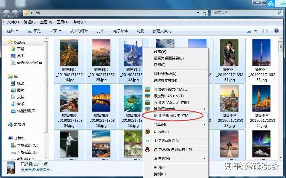Image resolution: width=286 pixels, height=178 pixels.
Task: Choose 使用 金银丽快印 打印 from context menu
Action: click(175, 115)
